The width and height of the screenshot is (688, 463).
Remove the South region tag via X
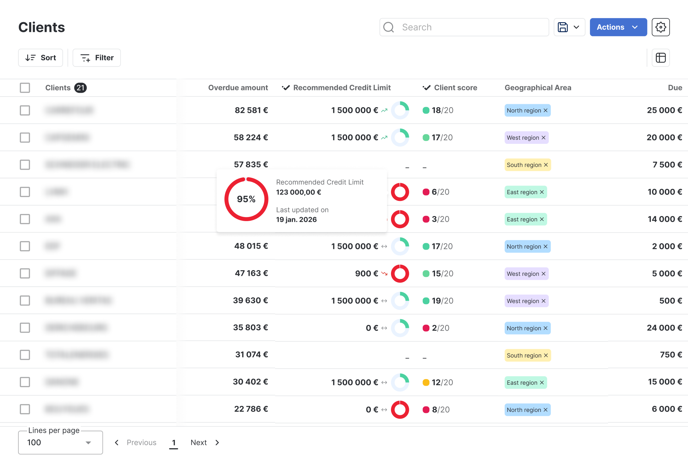tap(546, 165)
